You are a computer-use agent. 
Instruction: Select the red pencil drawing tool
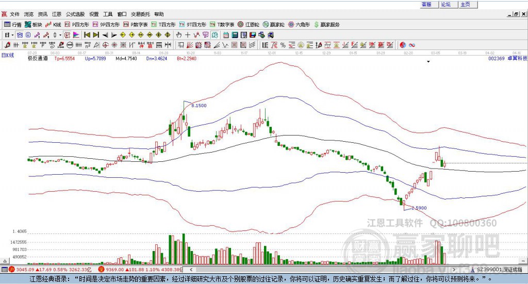[7, 45]
